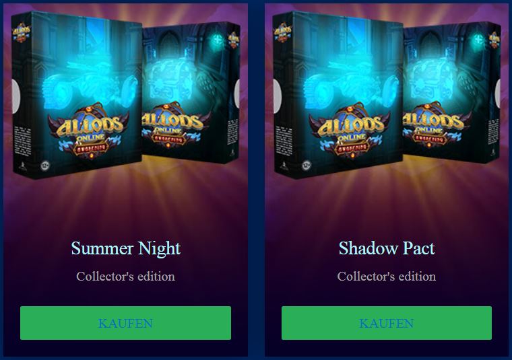Click the 12+ age badge on Summer Night box
Screen dimensions: 512x360
tap(44, 166)
